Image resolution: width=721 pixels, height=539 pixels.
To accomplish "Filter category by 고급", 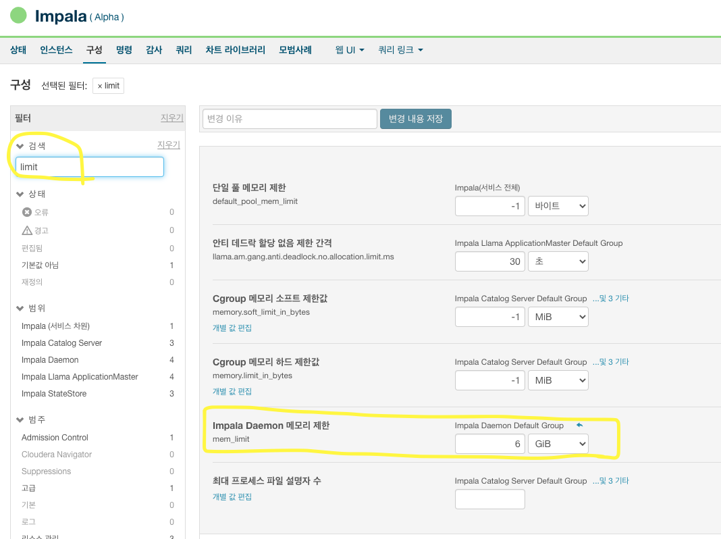I will (x=28, y=488).
